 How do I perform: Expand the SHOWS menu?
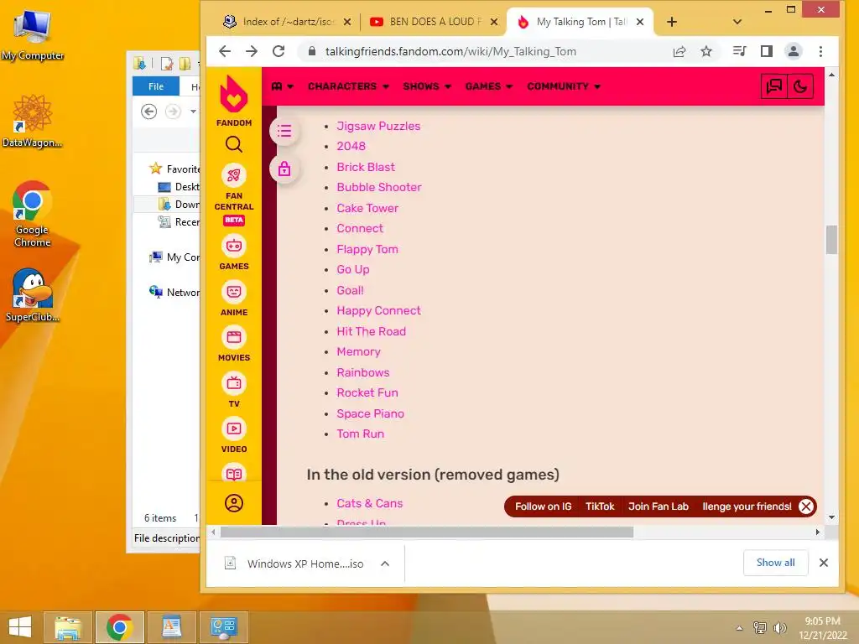427,86
